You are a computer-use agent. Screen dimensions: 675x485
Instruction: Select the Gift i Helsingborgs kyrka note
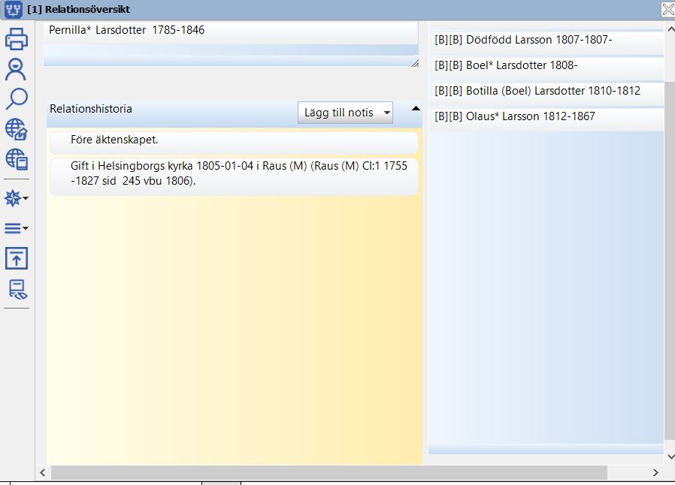(234, 175)
